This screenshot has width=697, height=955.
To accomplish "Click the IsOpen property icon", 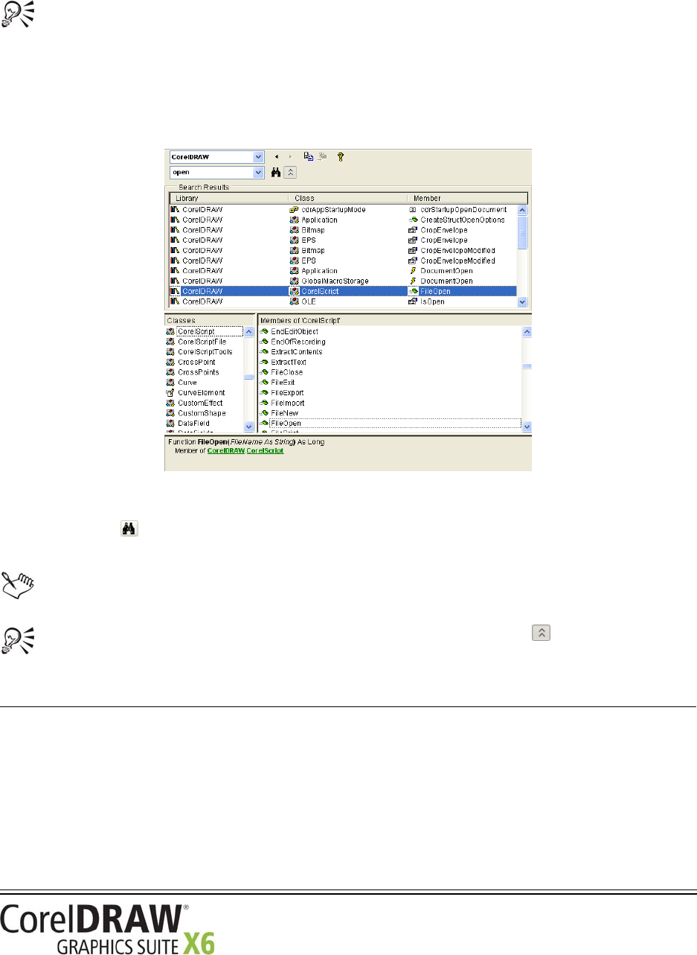I will click(x=413, y=301).
